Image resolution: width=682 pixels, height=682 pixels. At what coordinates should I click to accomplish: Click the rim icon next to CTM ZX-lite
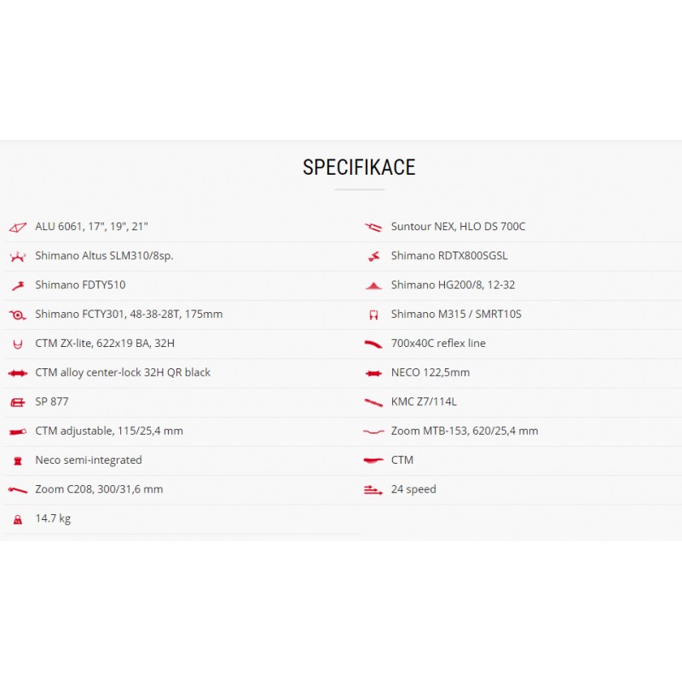[x=17, y=344]
